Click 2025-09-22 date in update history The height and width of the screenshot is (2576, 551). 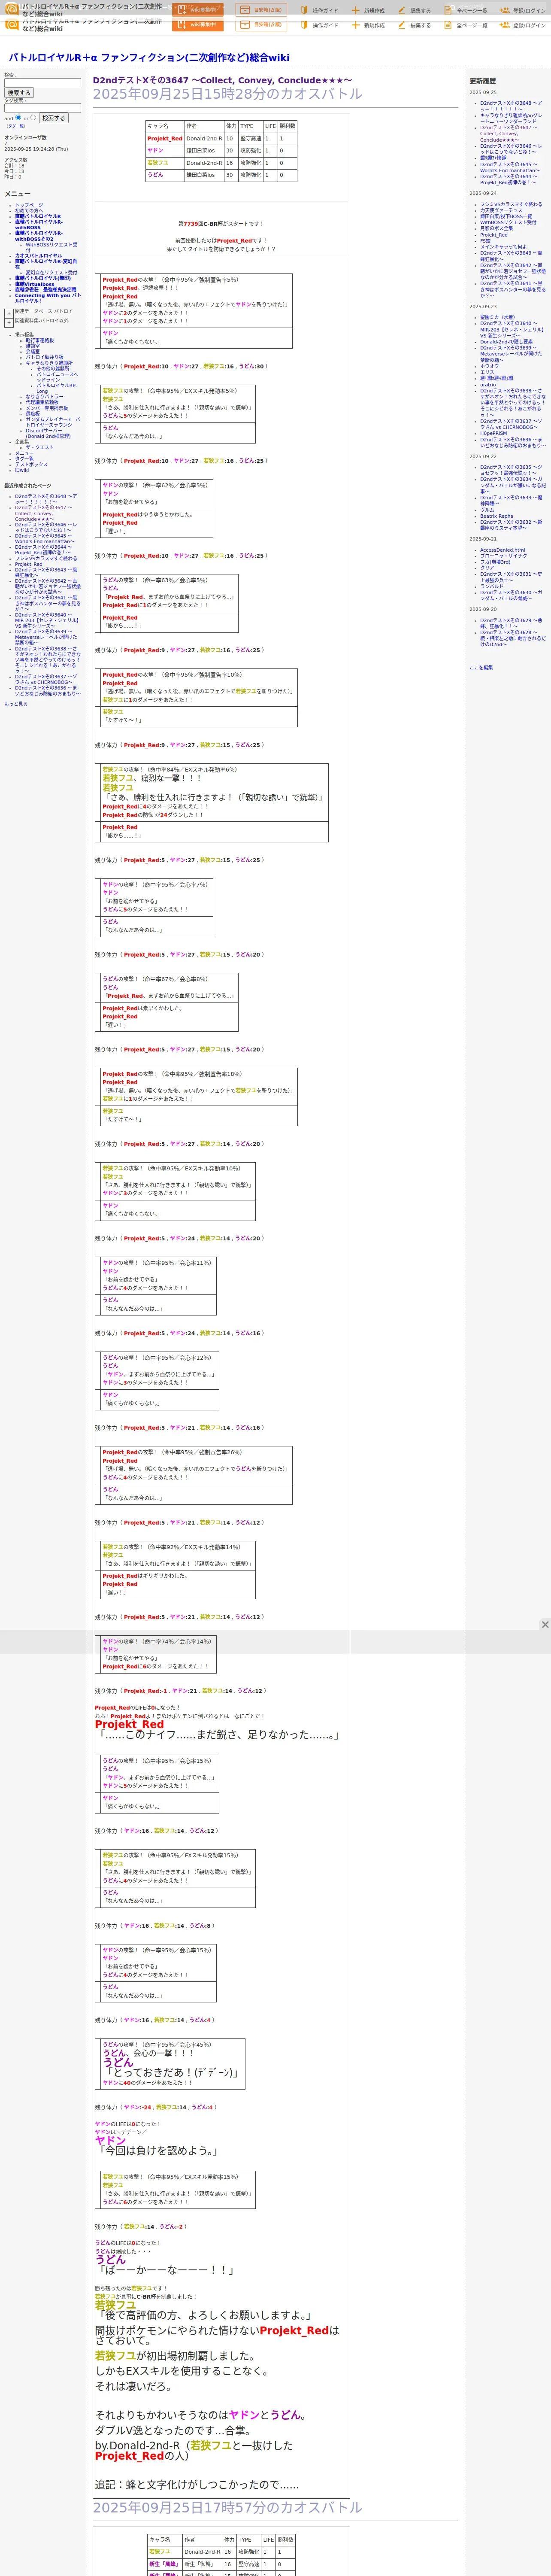click(x=483, y=457)
